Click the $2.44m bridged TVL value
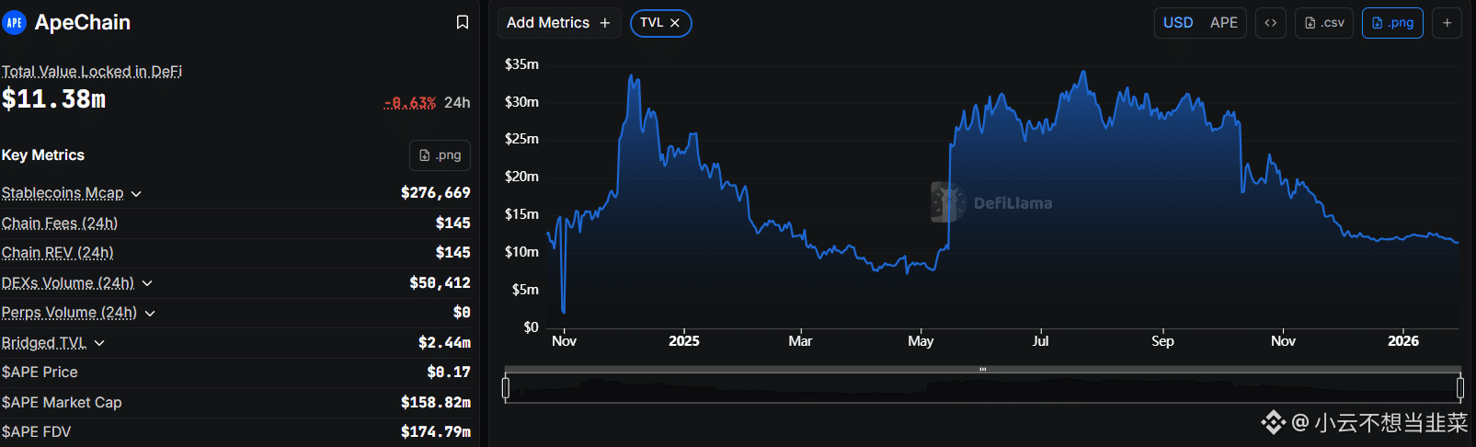This screenshot has height=447, width=1476. (x=445, y=343)
